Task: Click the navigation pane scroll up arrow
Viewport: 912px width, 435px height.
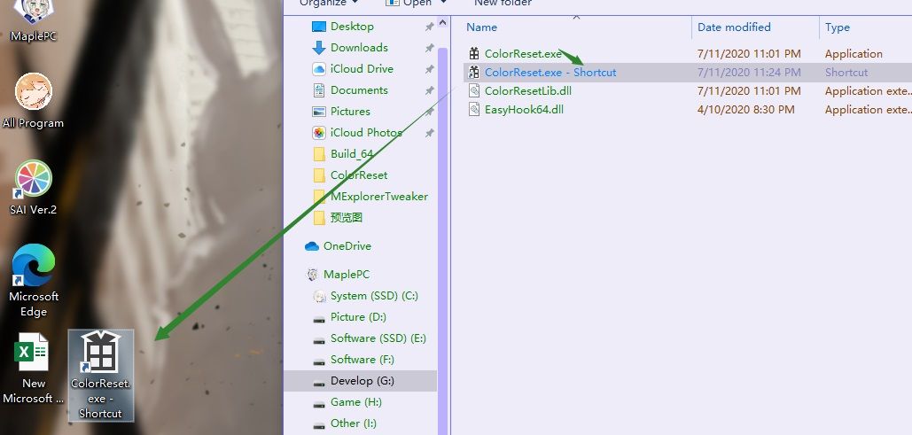Action: 442,23
